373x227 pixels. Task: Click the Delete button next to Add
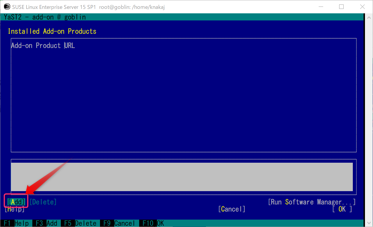coord(43,202)
